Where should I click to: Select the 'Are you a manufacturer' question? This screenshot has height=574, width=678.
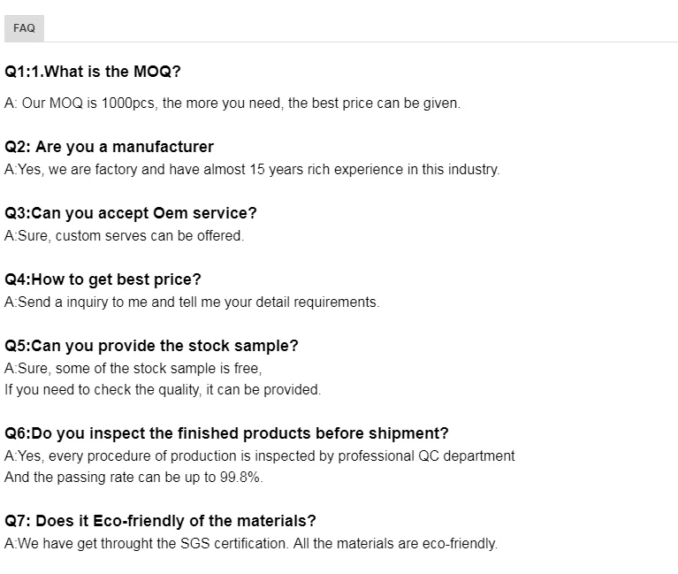(109, 147)
